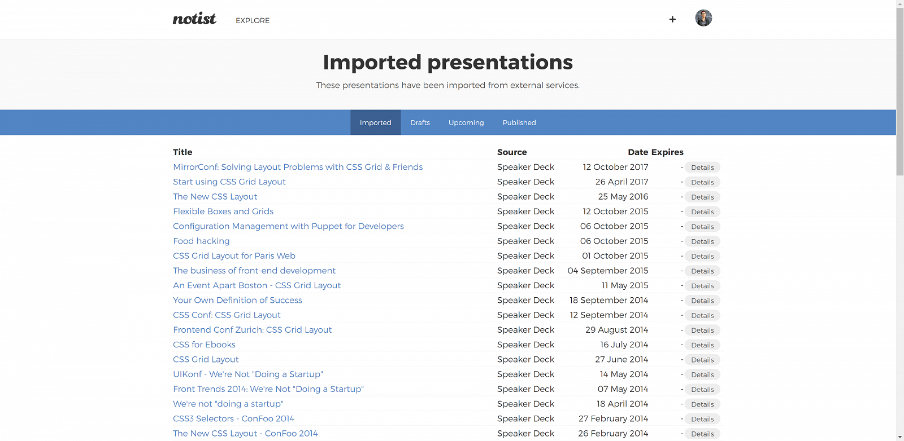Viewport: 904px width, 441px height.
Task: Open CSS Grid Layout for Paris Web
Action: [234, 255]
